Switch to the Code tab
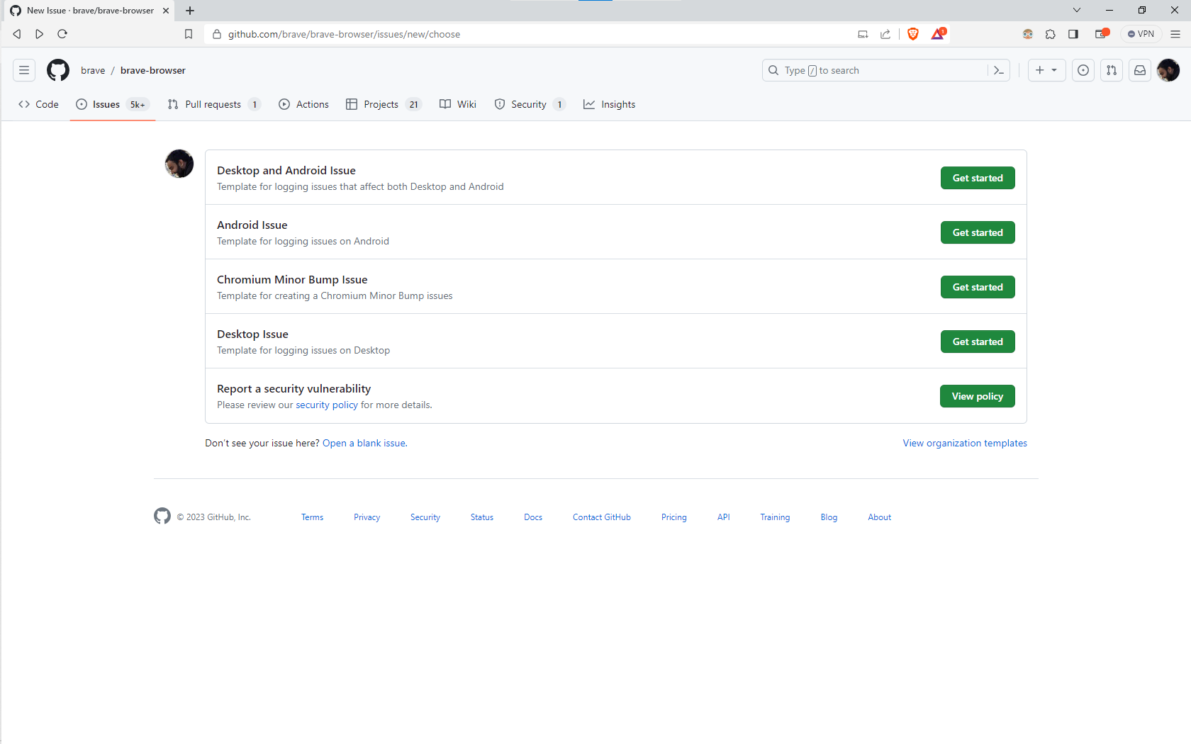The image size is (1191, 744). click(x=38, y=104)
